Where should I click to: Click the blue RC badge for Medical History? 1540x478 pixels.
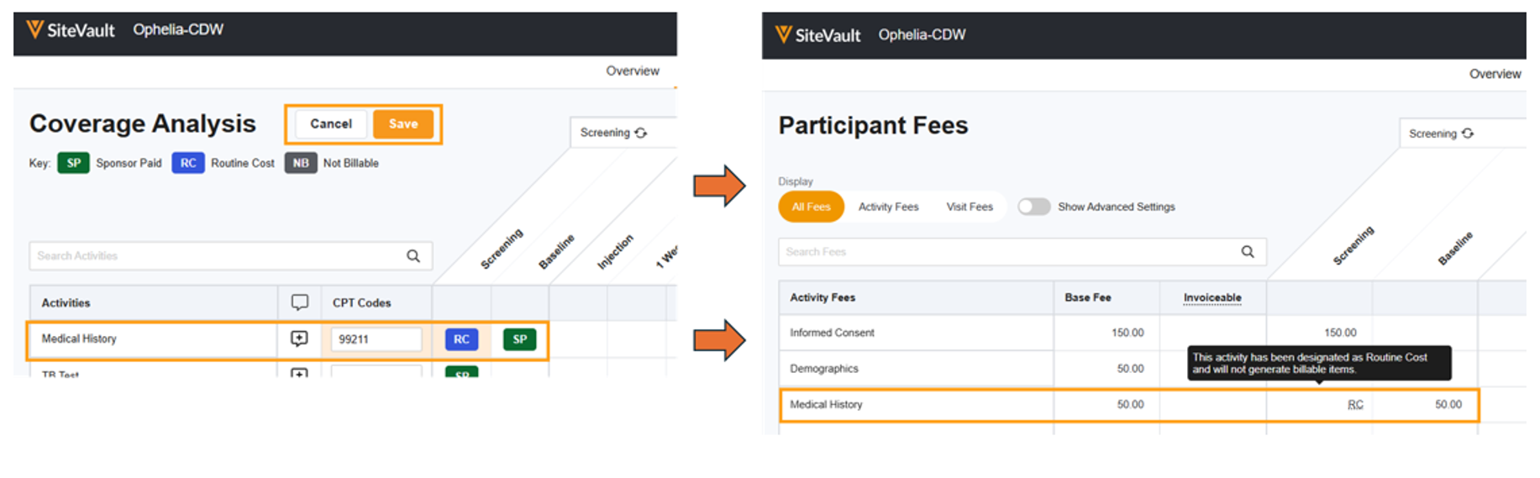tap(461, 339)
